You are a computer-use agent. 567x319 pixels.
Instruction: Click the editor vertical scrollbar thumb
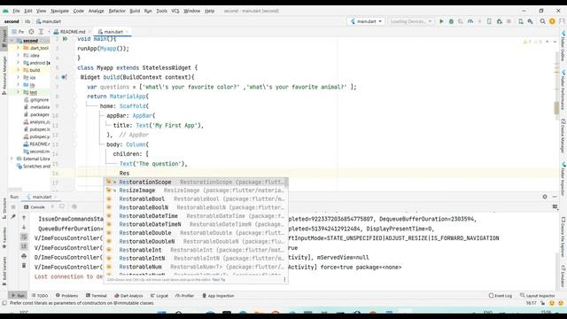[557, 107]
